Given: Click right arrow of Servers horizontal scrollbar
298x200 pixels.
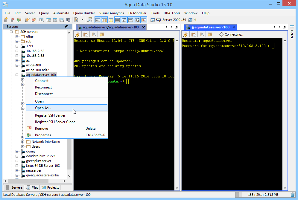Looking at the screenshot, I should coord(64,181).
